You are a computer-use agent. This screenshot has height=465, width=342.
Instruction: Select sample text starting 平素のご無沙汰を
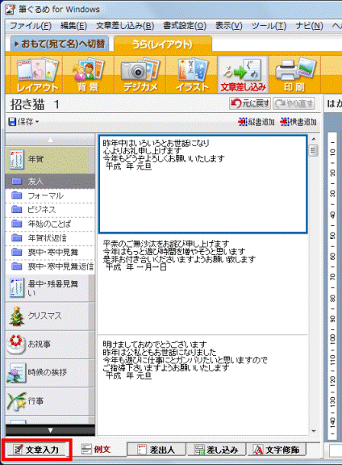coord(203,284)
